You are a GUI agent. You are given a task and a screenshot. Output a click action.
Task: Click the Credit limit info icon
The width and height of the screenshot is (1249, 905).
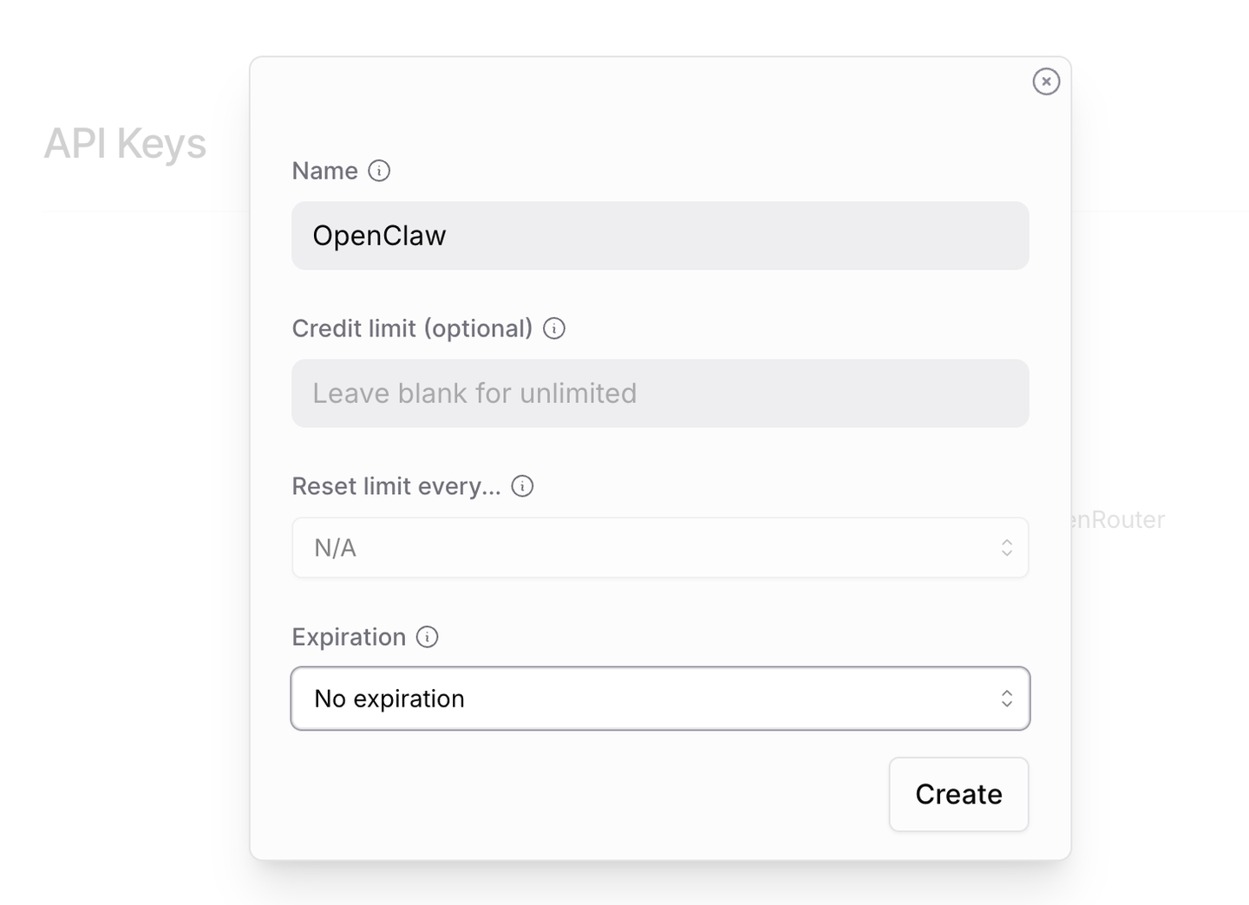[554, 329]
